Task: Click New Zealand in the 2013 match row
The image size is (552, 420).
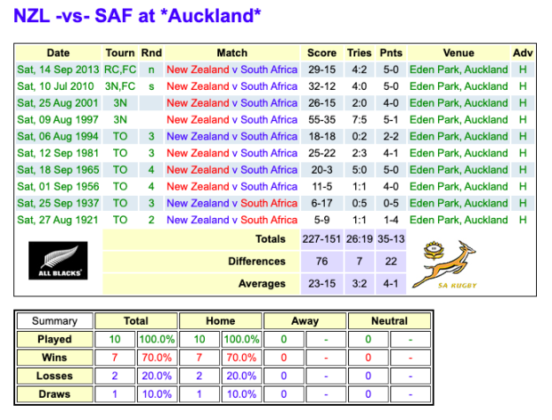Action: 198,69
